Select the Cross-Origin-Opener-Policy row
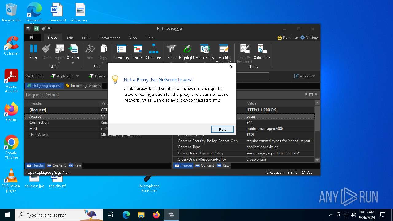Image resolution: width=393 pixels, height=221 pixels. point(244,153)
